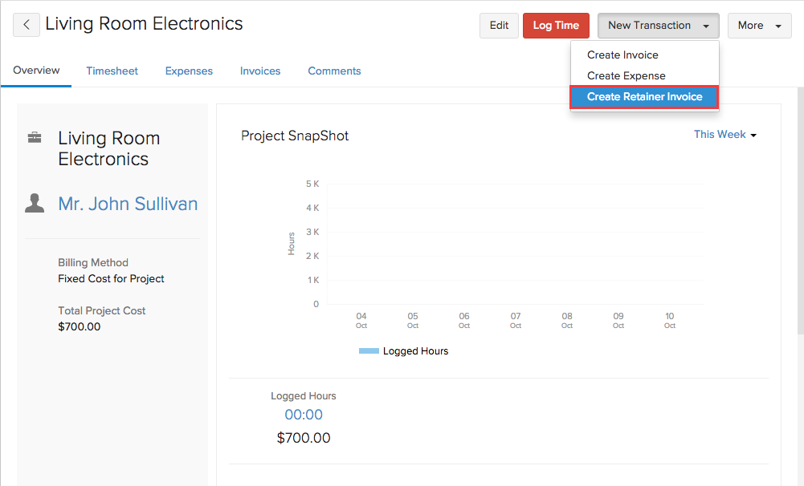Image resolution: width=804 pixels, height=486 pixels.
Task: Open the Expenses tab
Action: pyautogui.click(x=189, y=71)
